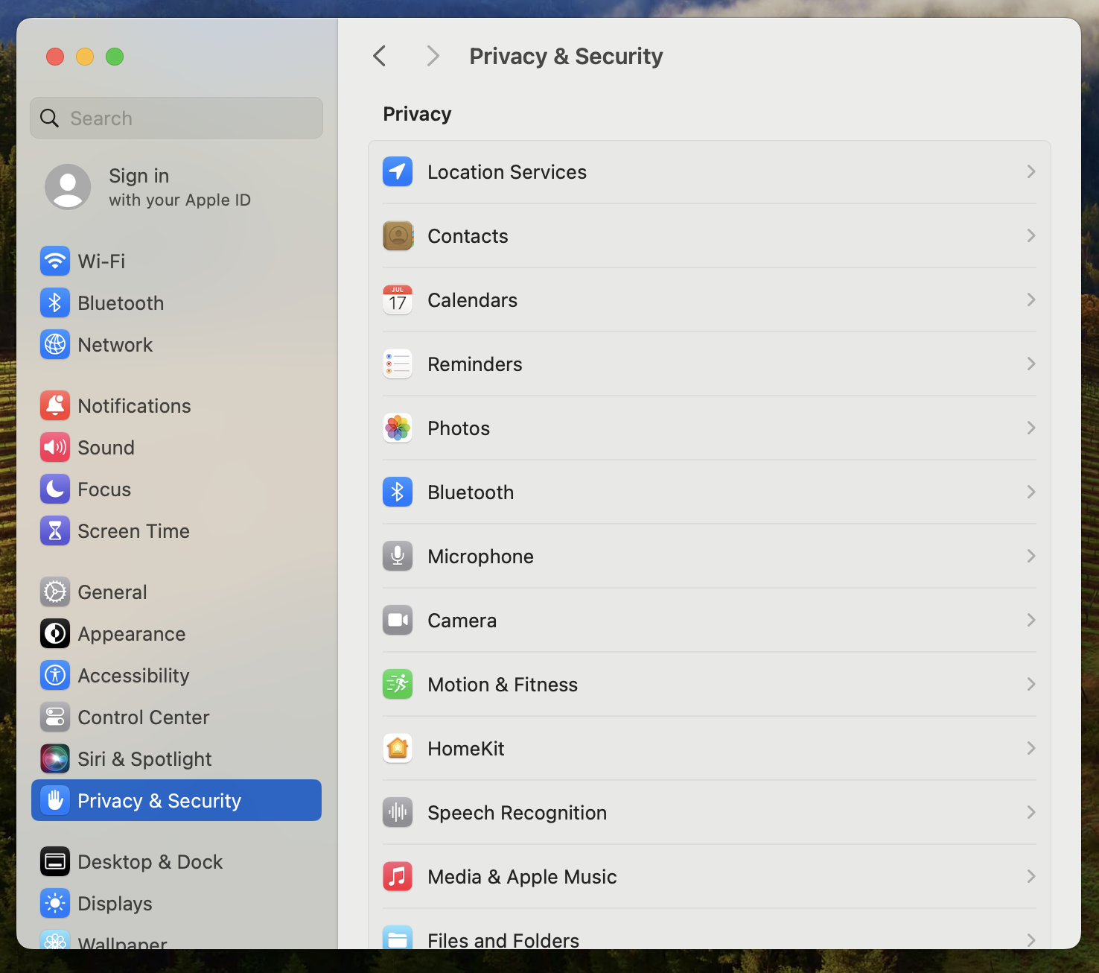Click the Siri & Spotlight icon
This screenshot has width=1099, height=973.
[x=55, y=759]
